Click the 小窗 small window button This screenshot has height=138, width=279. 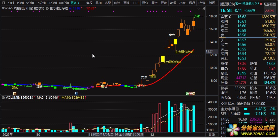point(182,3)
